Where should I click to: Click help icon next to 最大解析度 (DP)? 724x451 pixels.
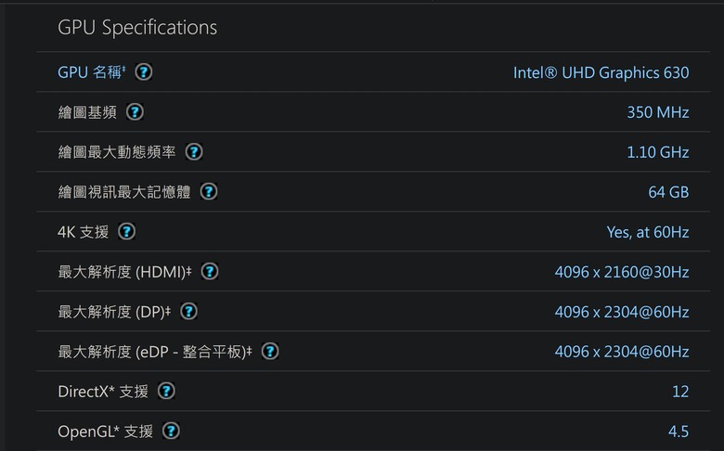(x=188, y=311)
